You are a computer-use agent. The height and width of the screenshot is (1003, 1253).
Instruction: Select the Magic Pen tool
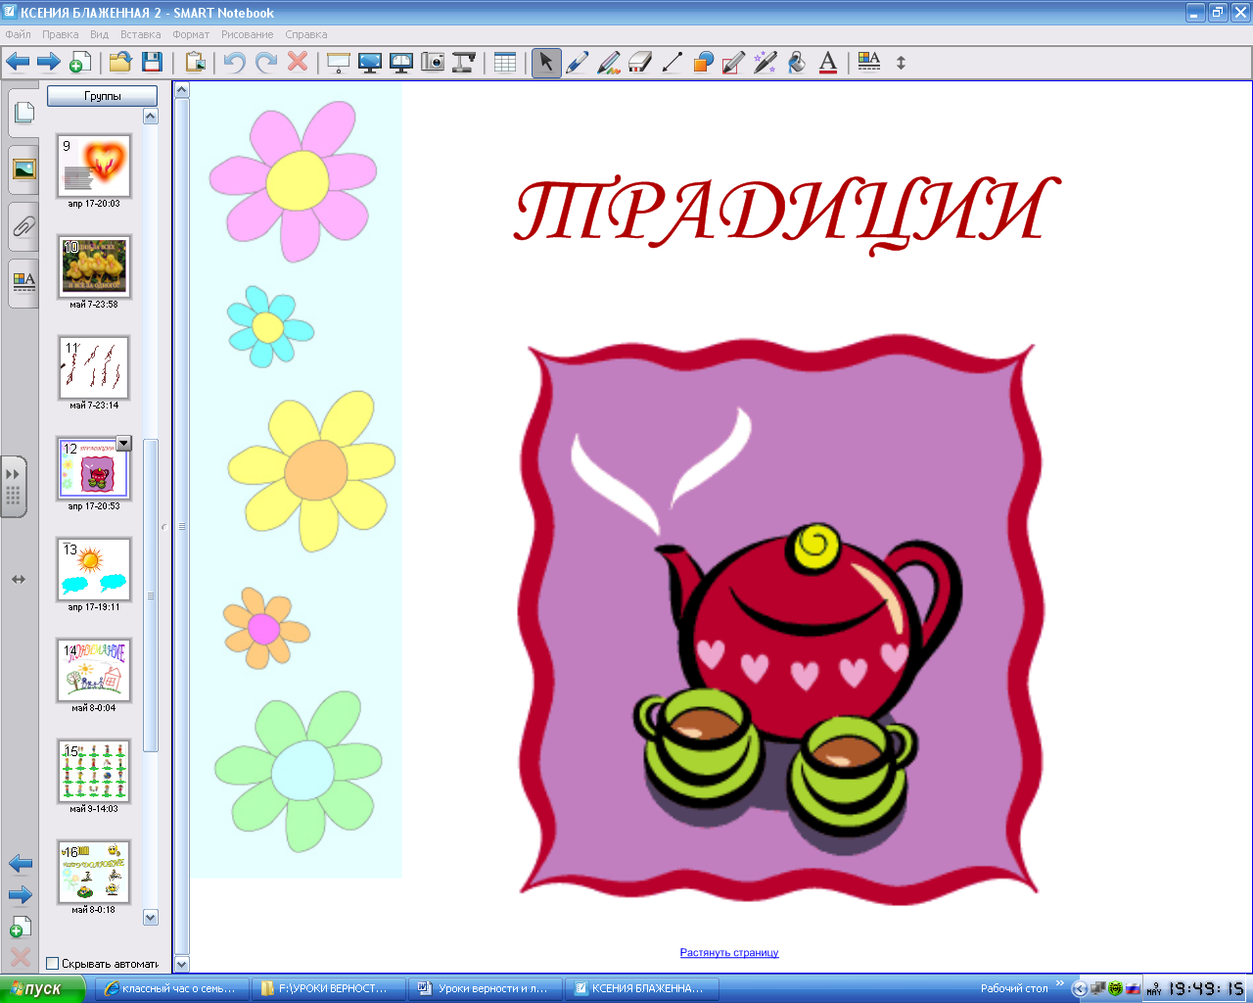[x=766, y=62]
